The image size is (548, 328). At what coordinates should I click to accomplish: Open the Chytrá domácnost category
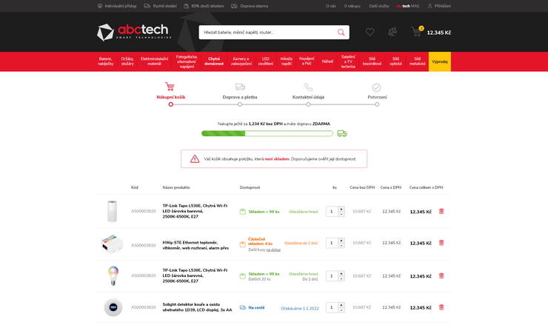tap(214, 61)
